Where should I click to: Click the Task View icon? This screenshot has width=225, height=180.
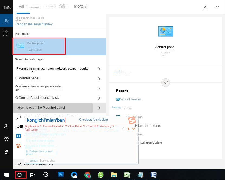coord(32,175)
